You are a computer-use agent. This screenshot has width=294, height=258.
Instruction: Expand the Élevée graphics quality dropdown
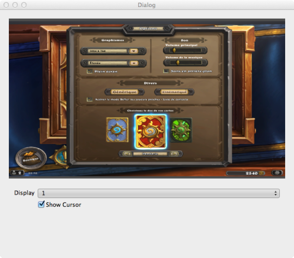coord(134,63)
